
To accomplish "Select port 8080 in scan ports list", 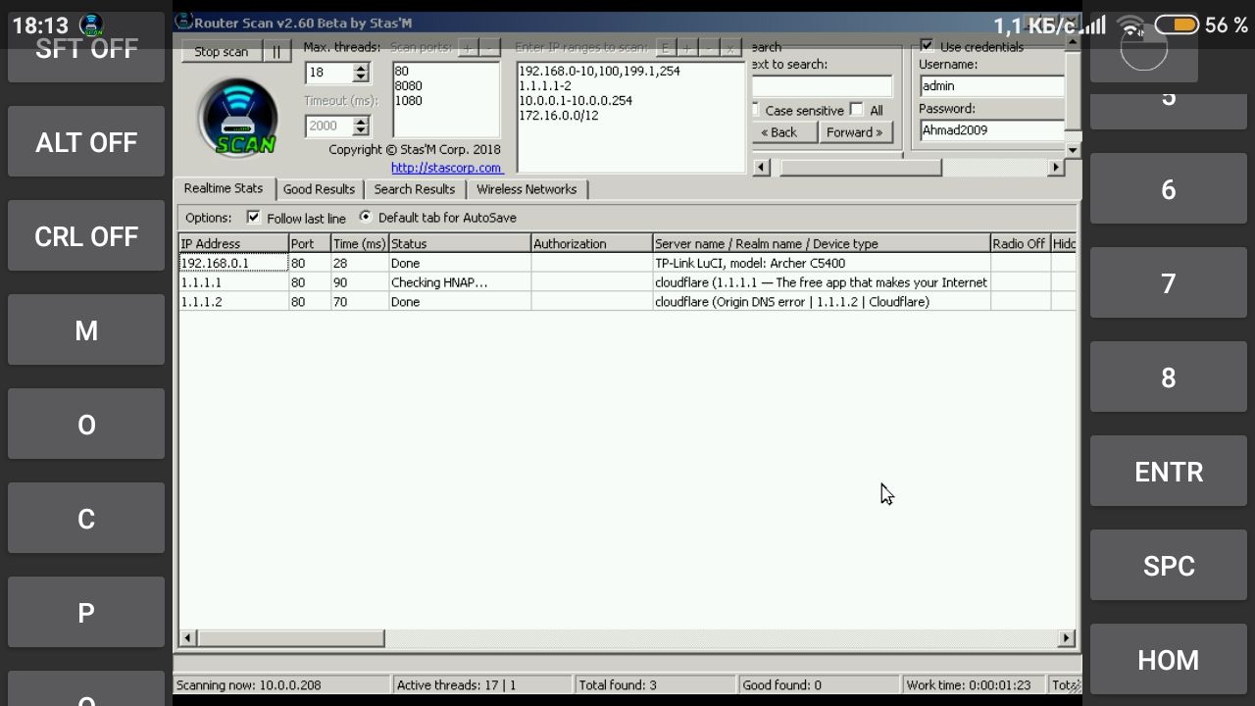I will point(409,85).
